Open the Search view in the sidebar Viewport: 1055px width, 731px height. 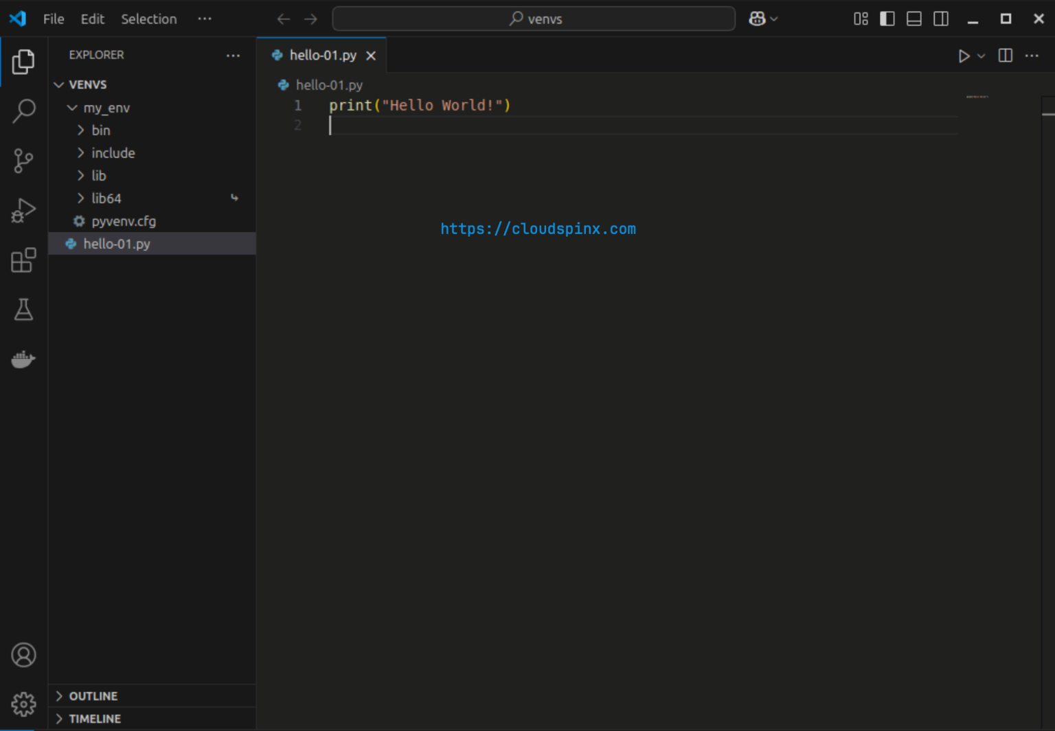(x=24, y=111)
